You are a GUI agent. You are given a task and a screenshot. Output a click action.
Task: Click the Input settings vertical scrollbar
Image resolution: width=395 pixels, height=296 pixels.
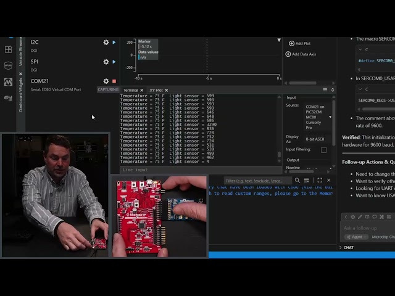[x=334, y=123]
